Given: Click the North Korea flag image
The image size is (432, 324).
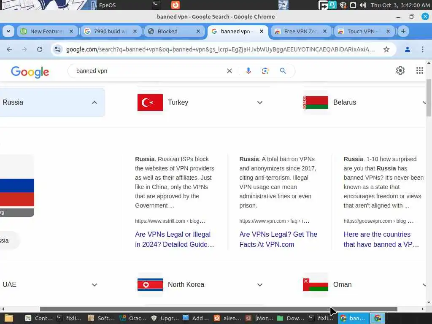Looking at the screenshot, I should pos(150,285).
